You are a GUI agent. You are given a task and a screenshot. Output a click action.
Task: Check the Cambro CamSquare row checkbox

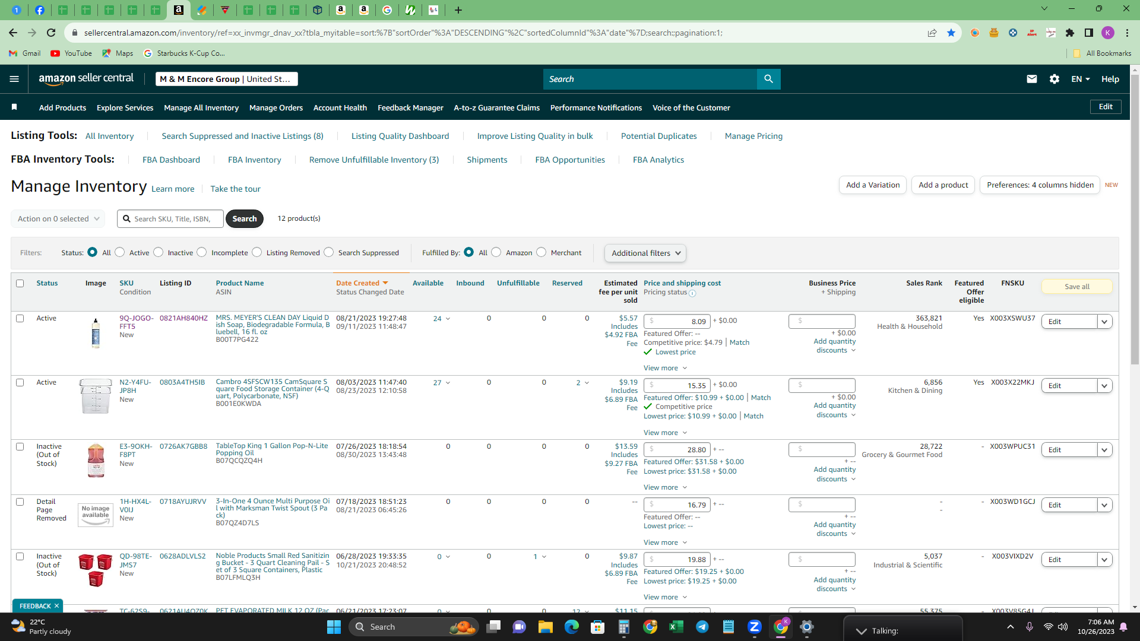point(20,383)
